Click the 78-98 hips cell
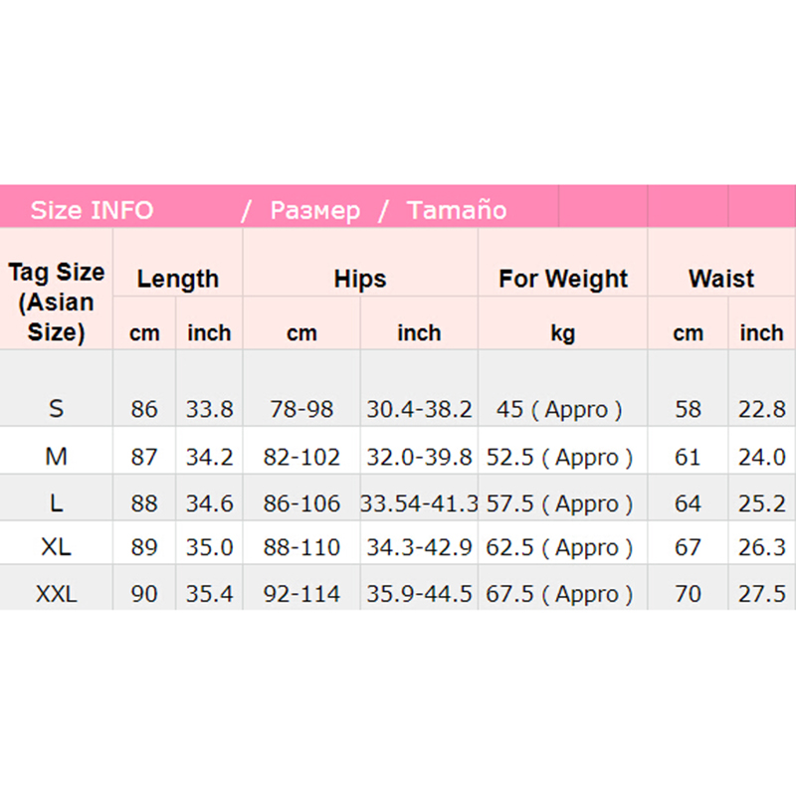 [x=301, y=409]
